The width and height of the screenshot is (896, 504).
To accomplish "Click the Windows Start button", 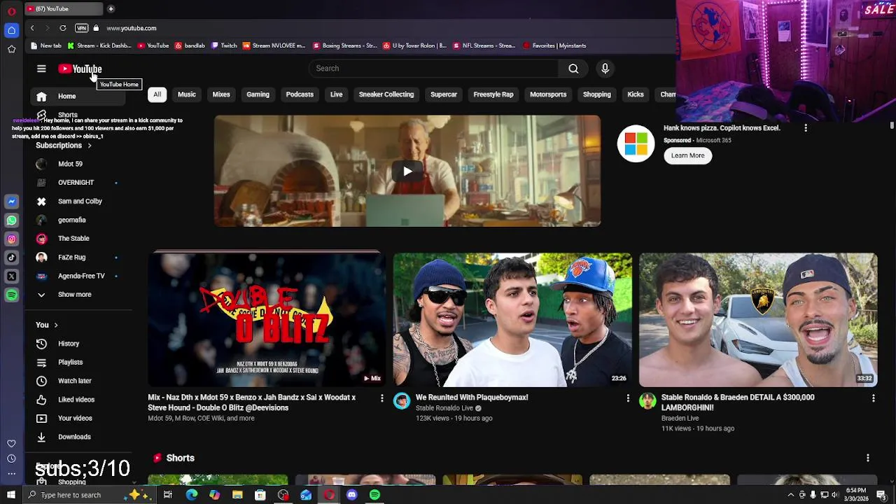I will 11,495.
